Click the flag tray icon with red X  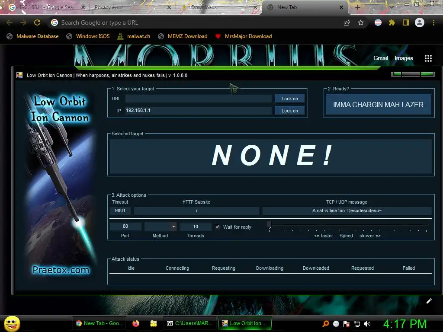347,324
